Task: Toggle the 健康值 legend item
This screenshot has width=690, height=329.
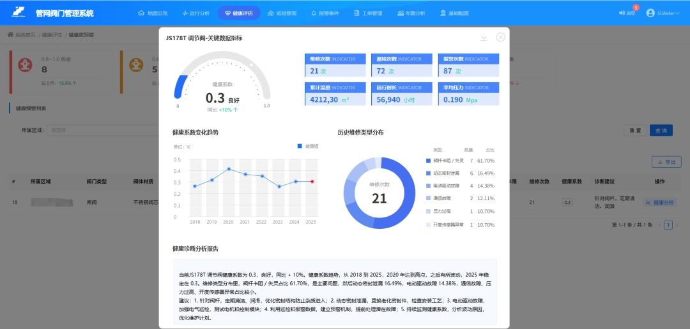Action: pyautogui.click(x=307, y=146)
